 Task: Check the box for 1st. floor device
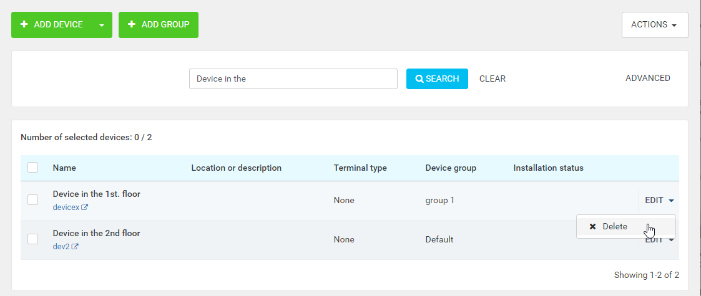pyautogui.click(x=33, y=200)
